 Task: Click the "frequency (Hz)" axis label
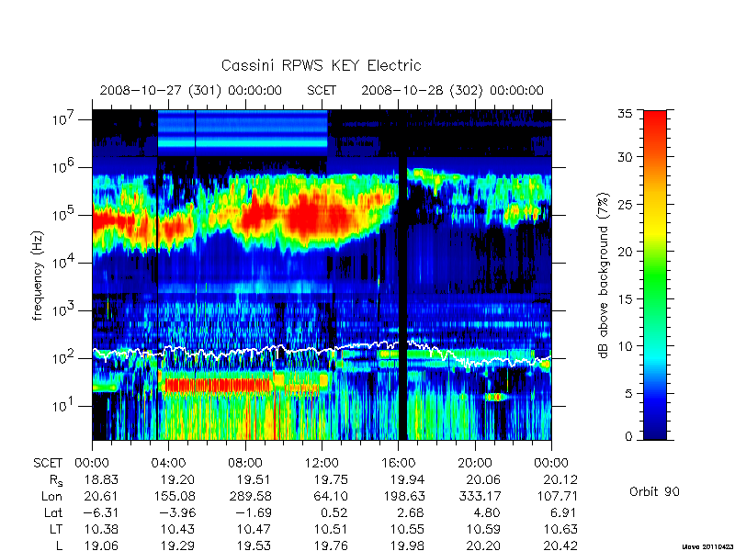(38, 275)
